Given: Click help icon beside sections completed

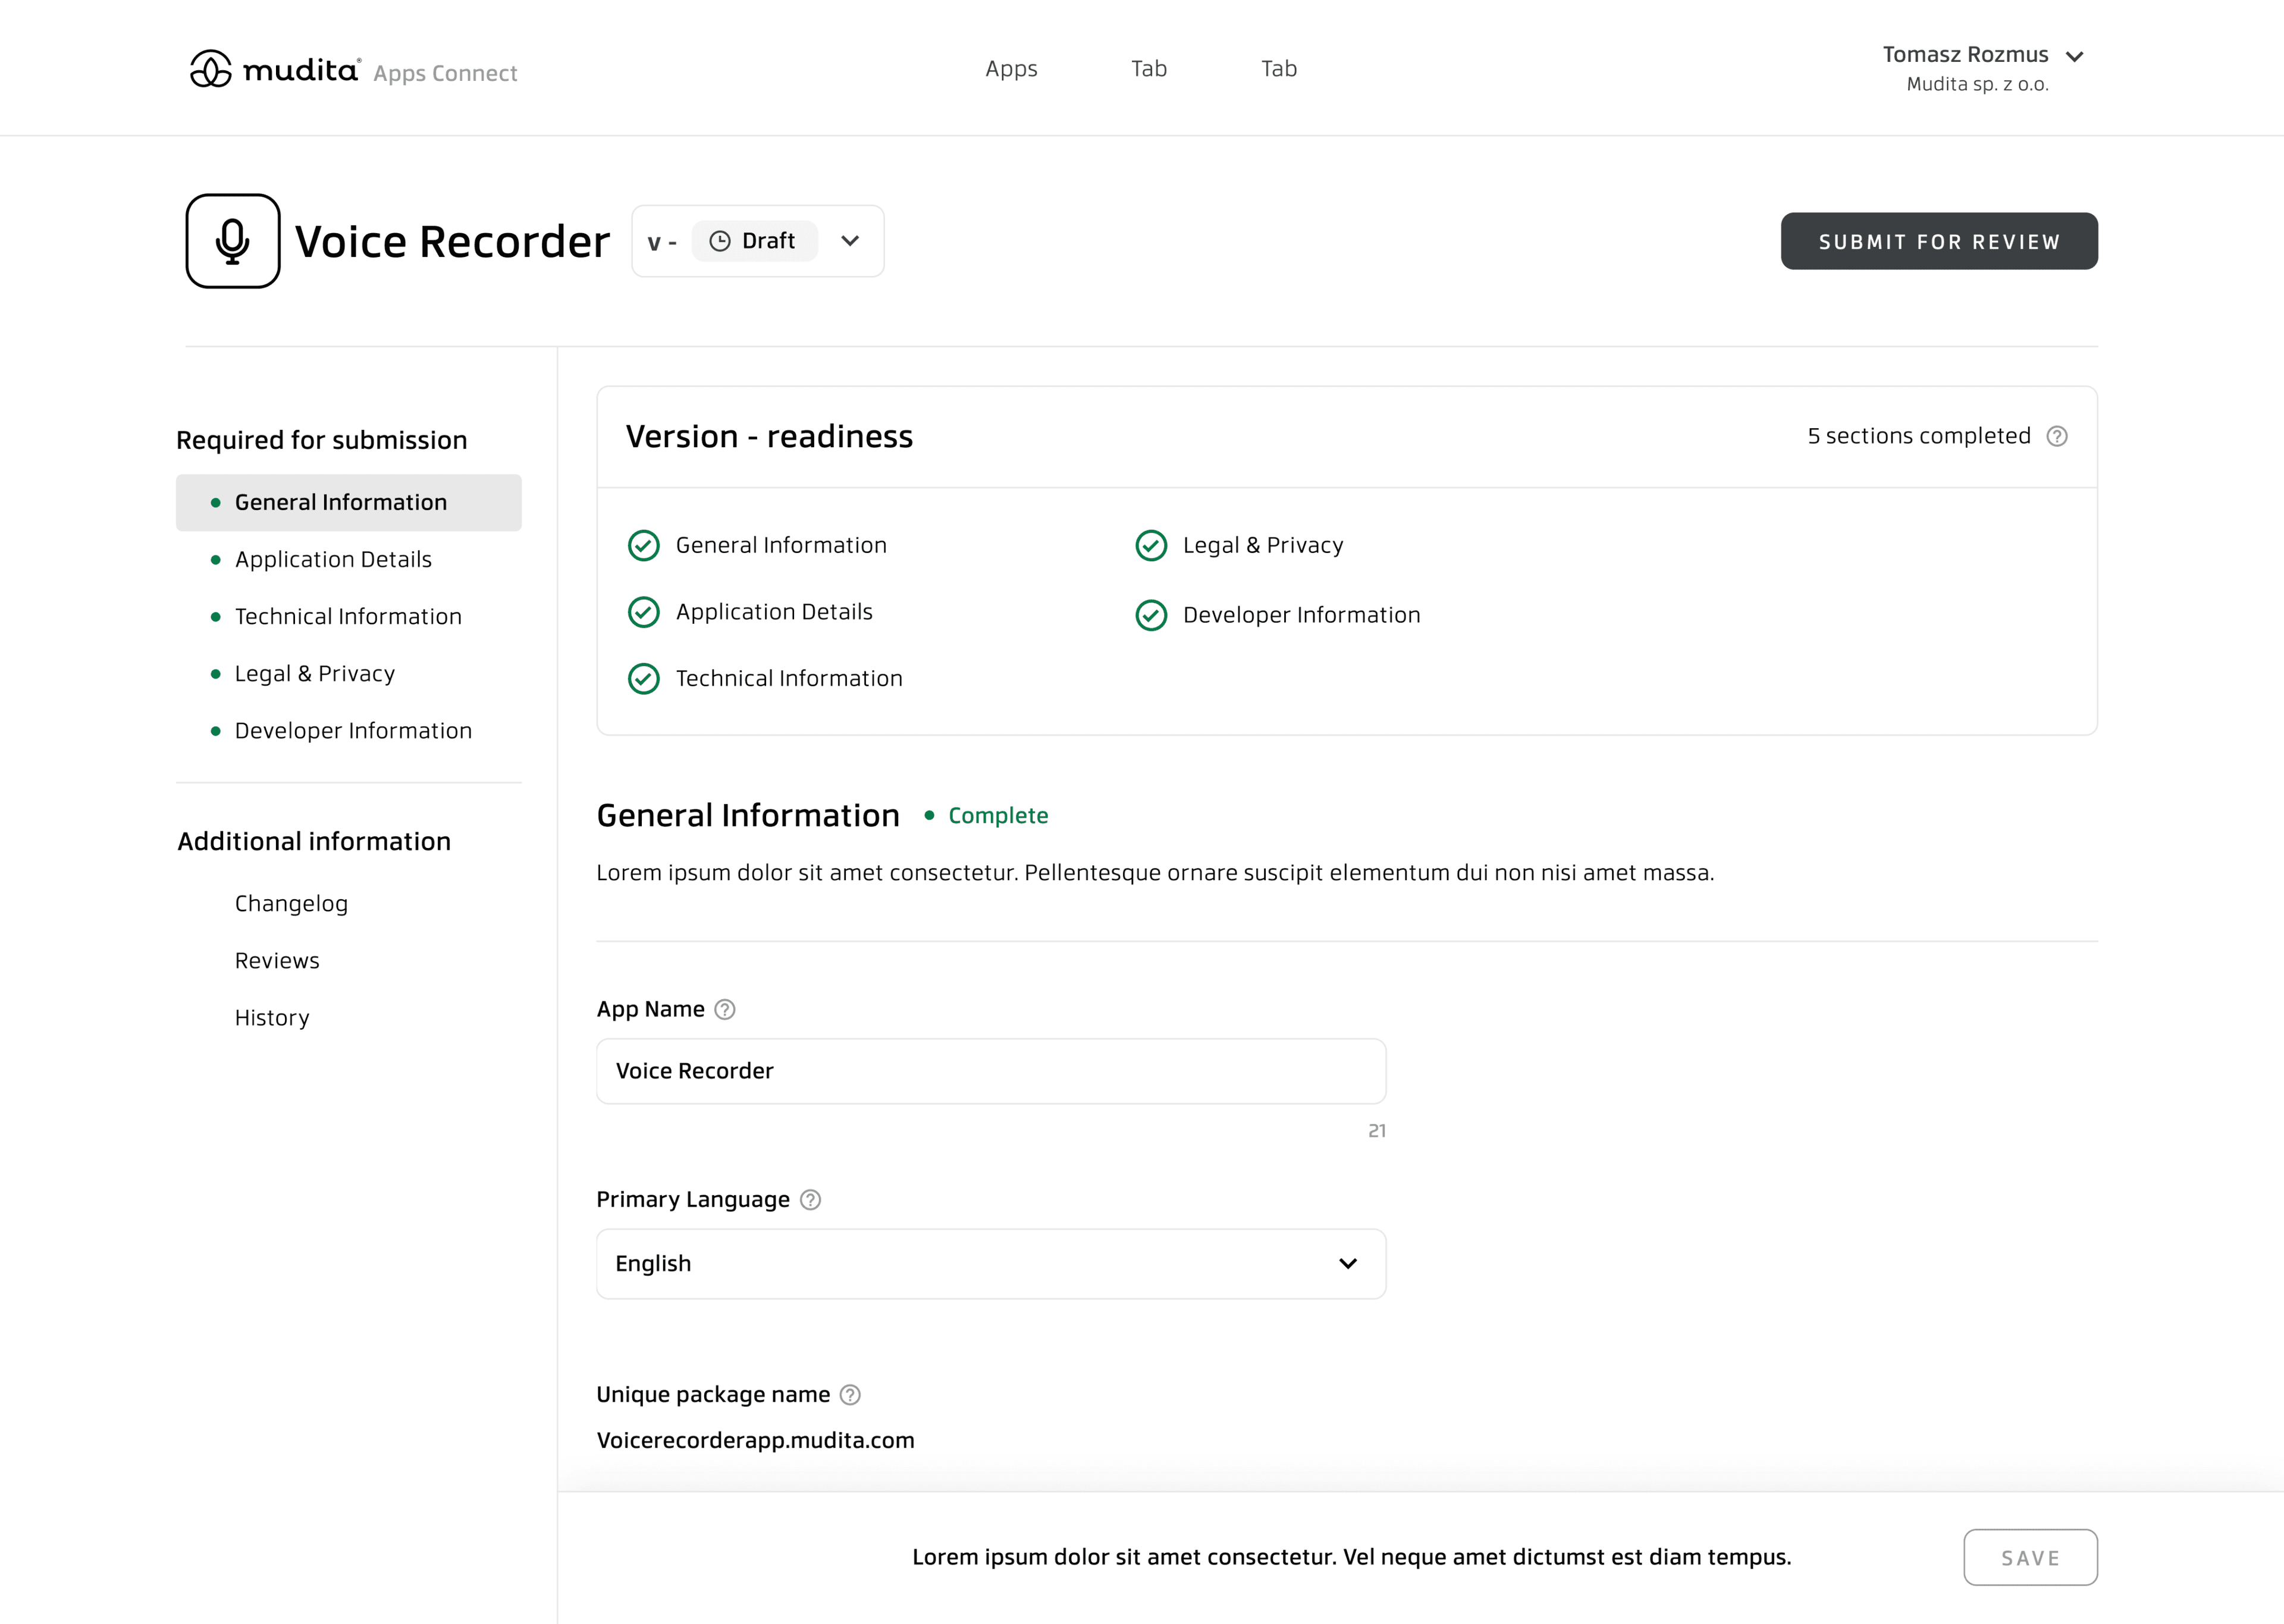Looking at the screenshot, I should pos(2057,436).
